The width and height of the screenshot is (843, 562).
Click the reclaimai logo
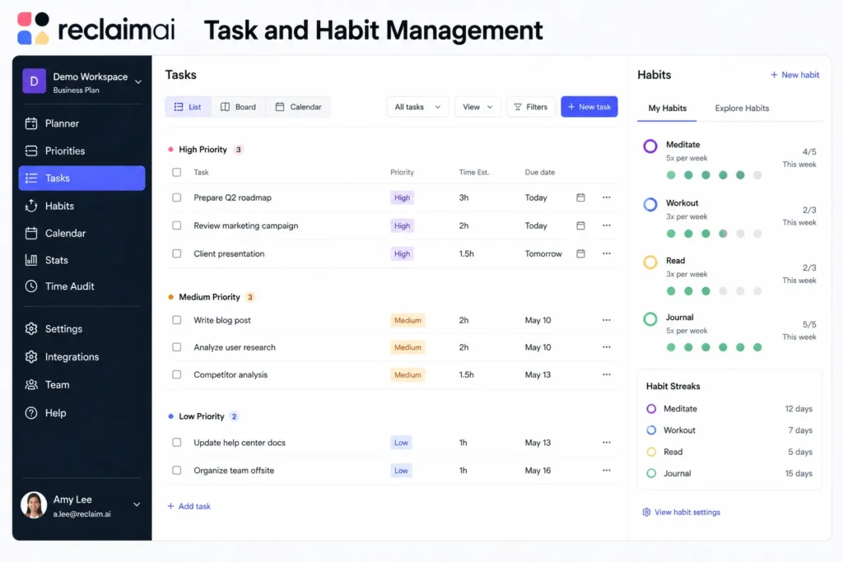tap(96, 28)
